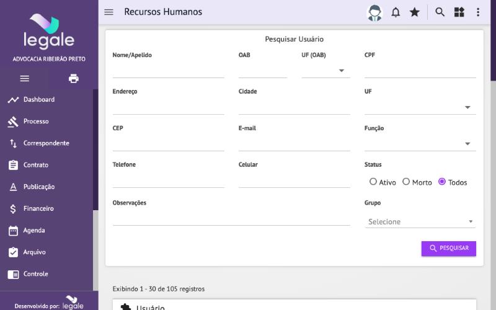Click the Agenda calendar icon
The image size is (496, 310).
pos(13,231)
